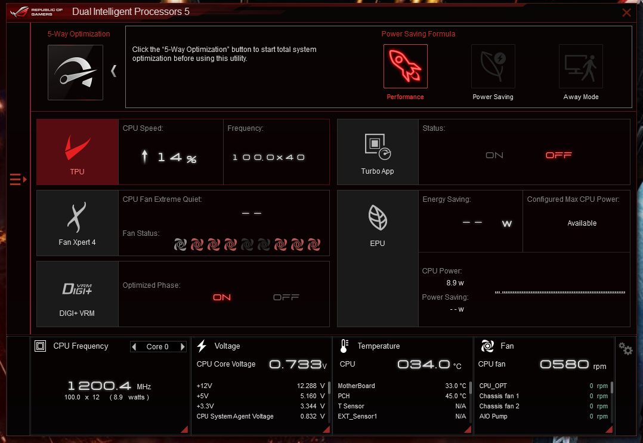Go to next core after Core 0
The height and width of the screenshot is (443, 643).
(x=183, y=347)
